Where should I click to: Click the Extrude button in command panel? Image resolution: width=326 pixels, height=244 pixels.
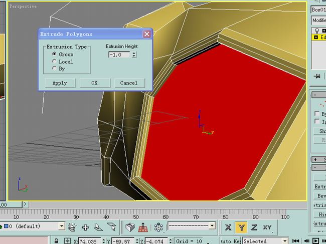click(320, 186)
